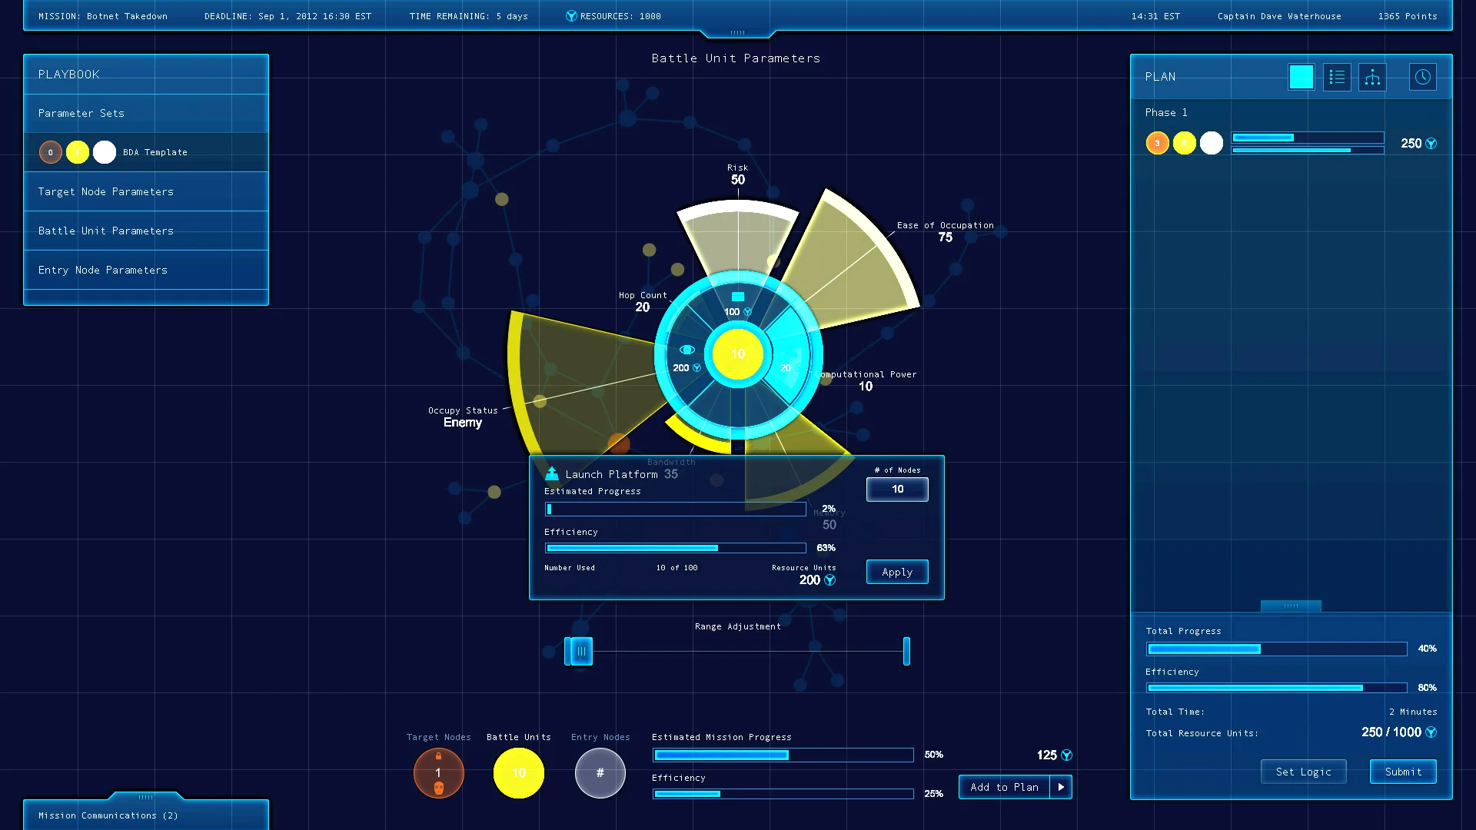Toggle the yellow circle in BDA Template row
This screenshot has height=830, width=1476.
(x=77, y=152)
